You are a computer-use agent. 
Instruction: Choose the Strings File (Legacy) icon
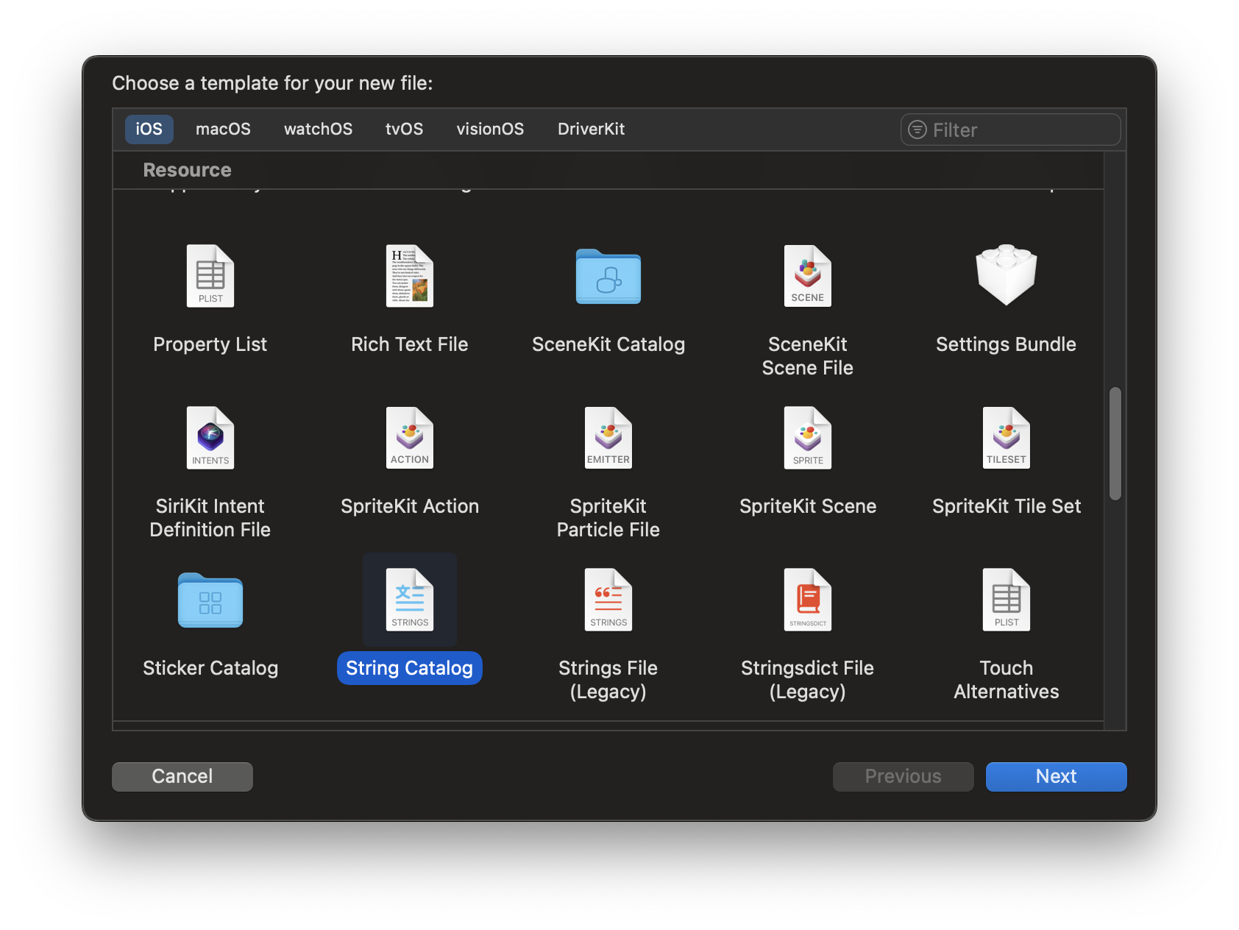tap(608, 600)
